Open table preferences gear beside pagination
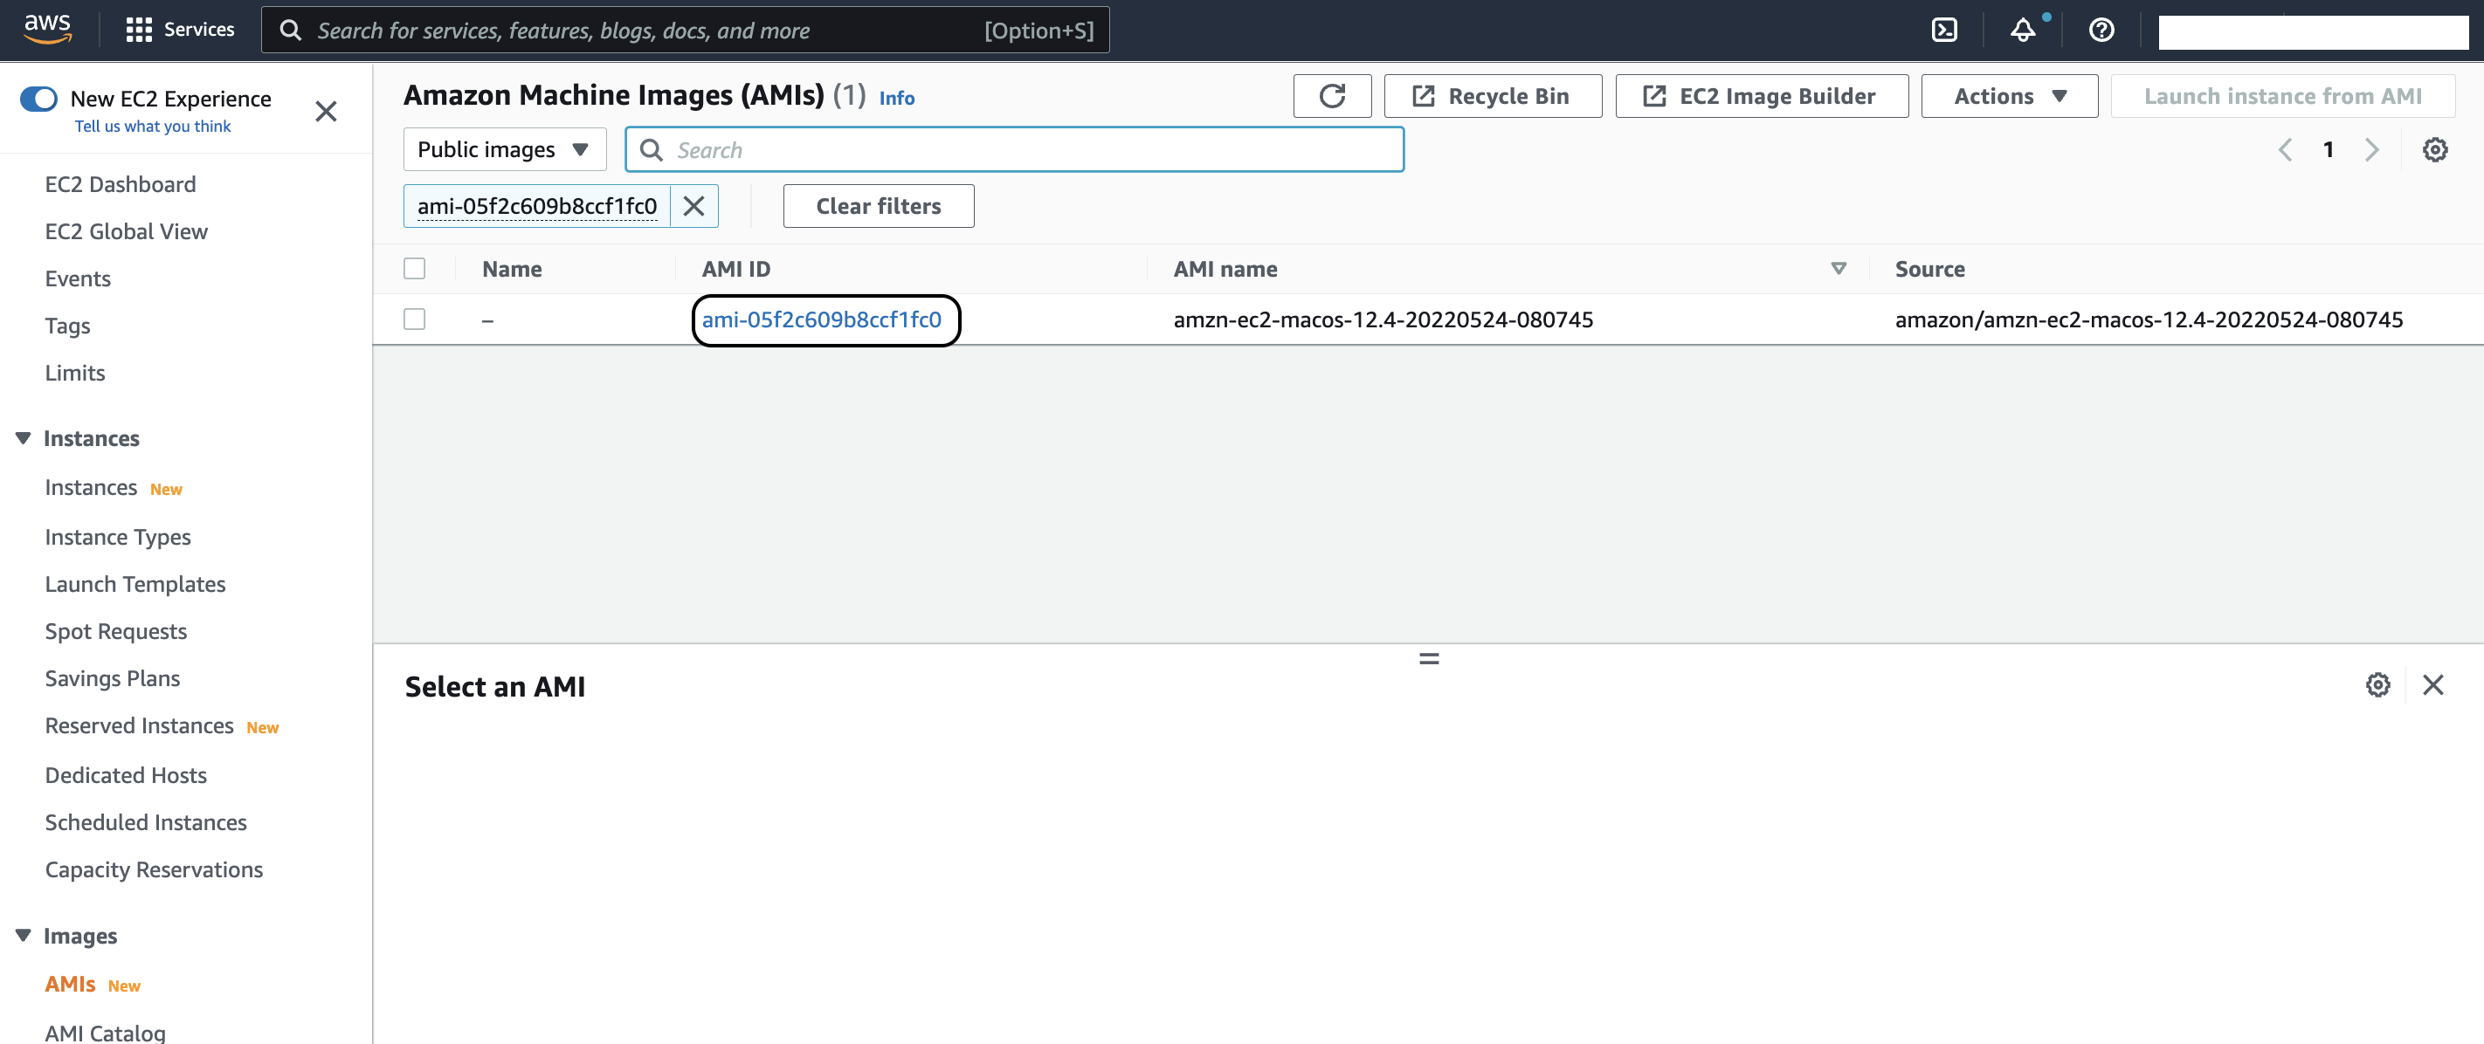This screenshot has height=1044, width=2484. click(x=2435, y=149)
